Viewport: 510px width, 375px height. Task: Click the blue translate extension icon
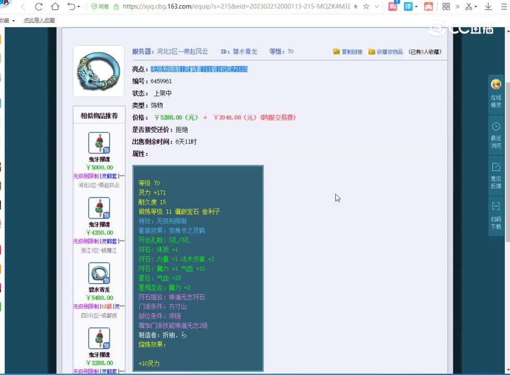pos(408,6)
